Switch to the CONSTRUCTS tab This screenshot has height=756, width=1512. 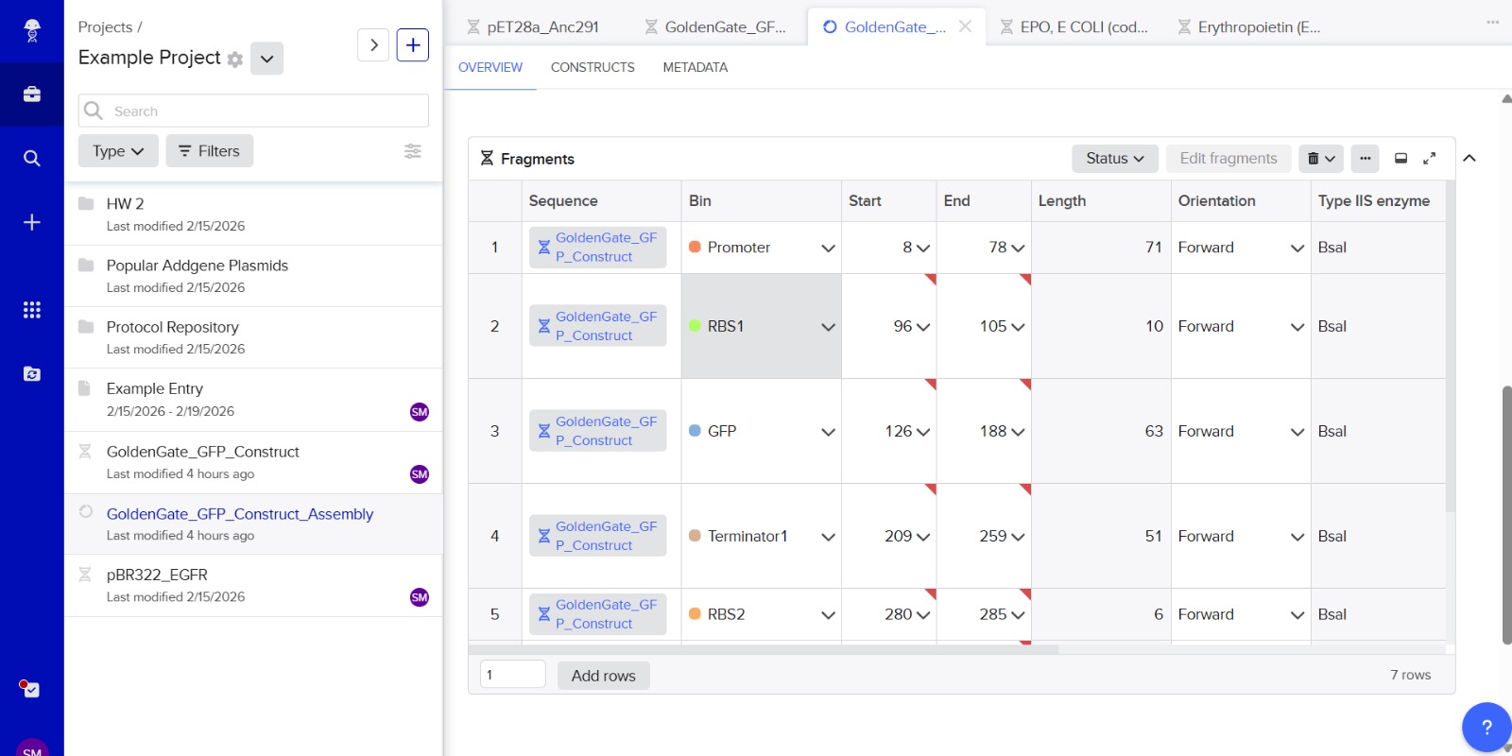click(x=593, y=68)
